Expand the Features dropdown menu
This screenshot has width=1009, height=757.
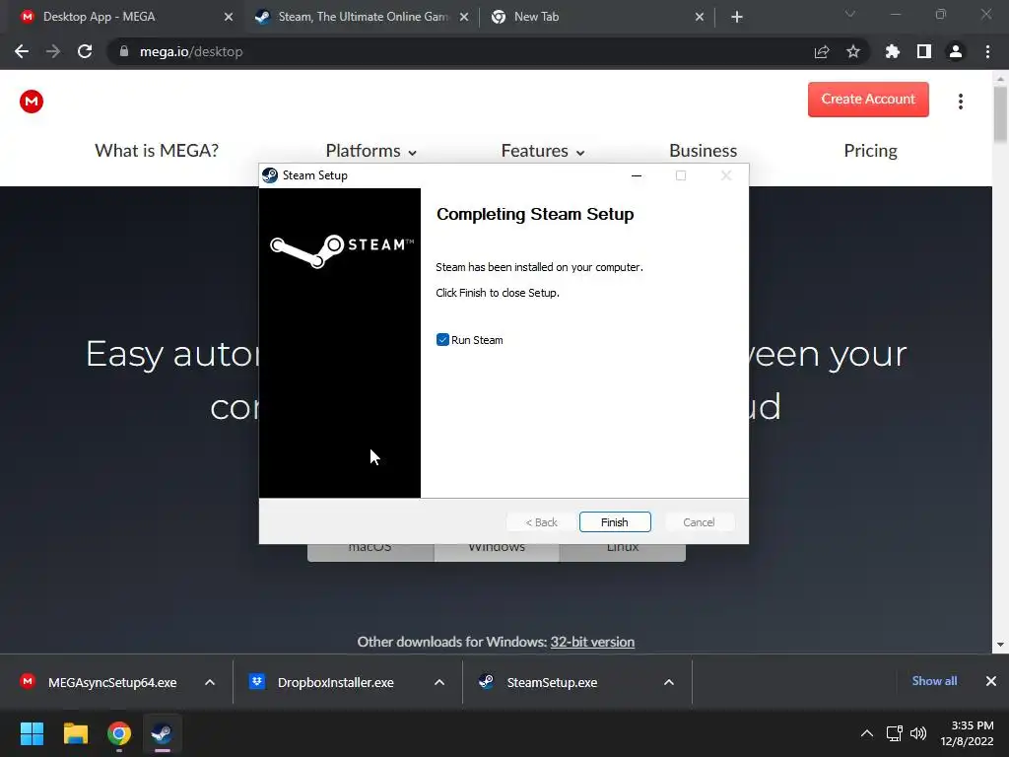pos(543,151)
